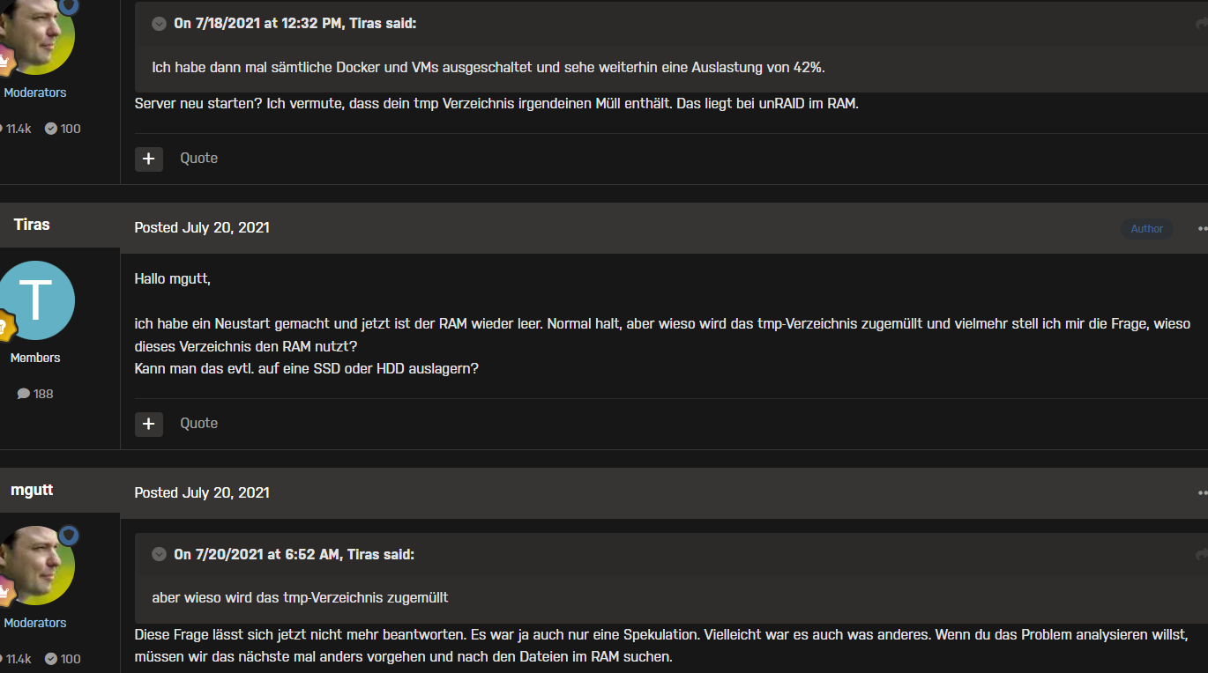
Task: Open Tiras's profile via the username link
Action: click(32, 225)
